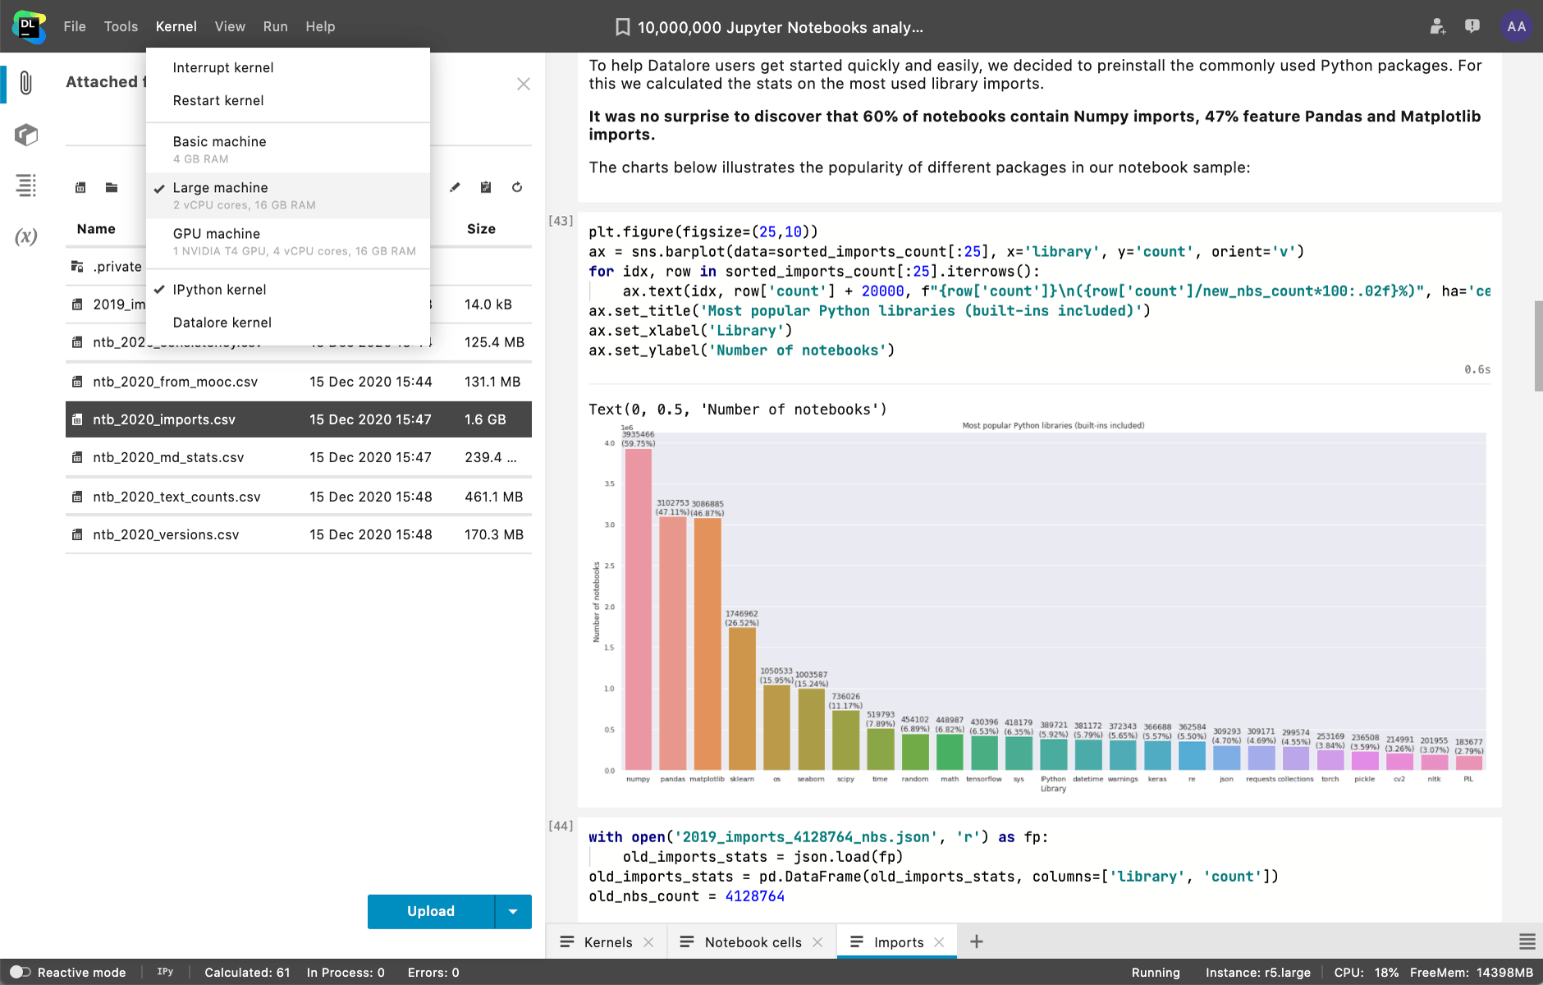Click the bar chart output image

click(x=1038, y=608)
